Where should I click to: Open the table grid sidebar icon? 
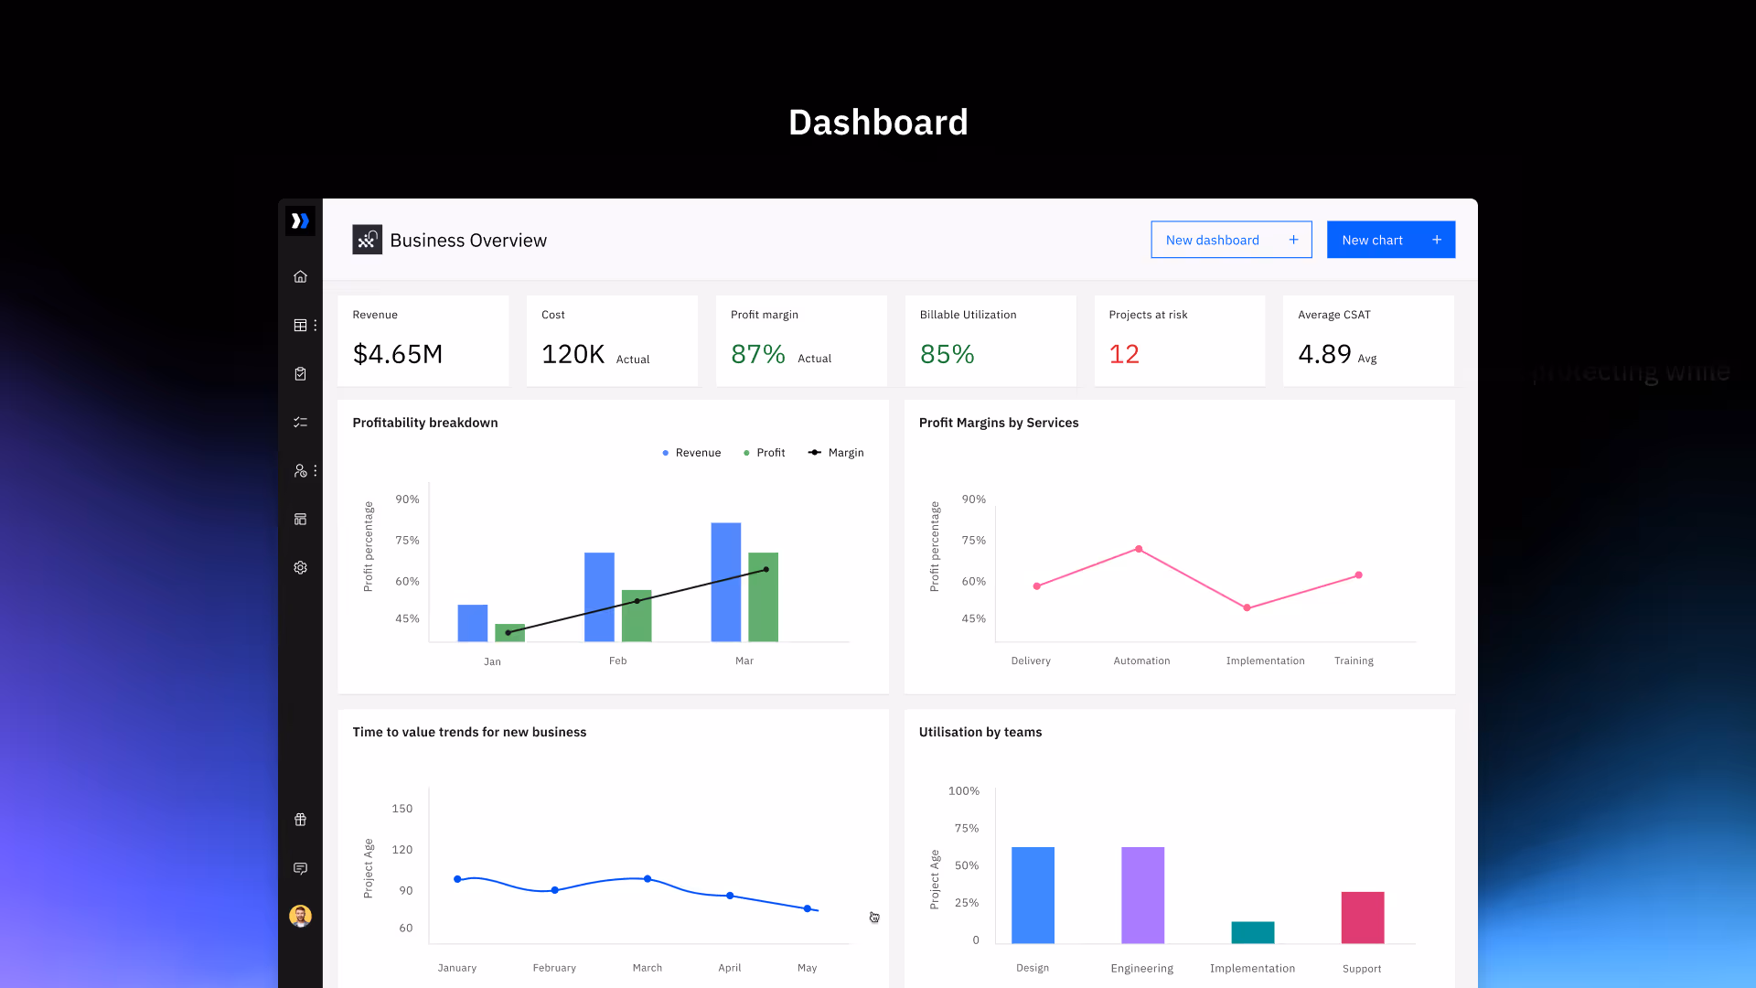pyautogui.click(x=300, y=325)
